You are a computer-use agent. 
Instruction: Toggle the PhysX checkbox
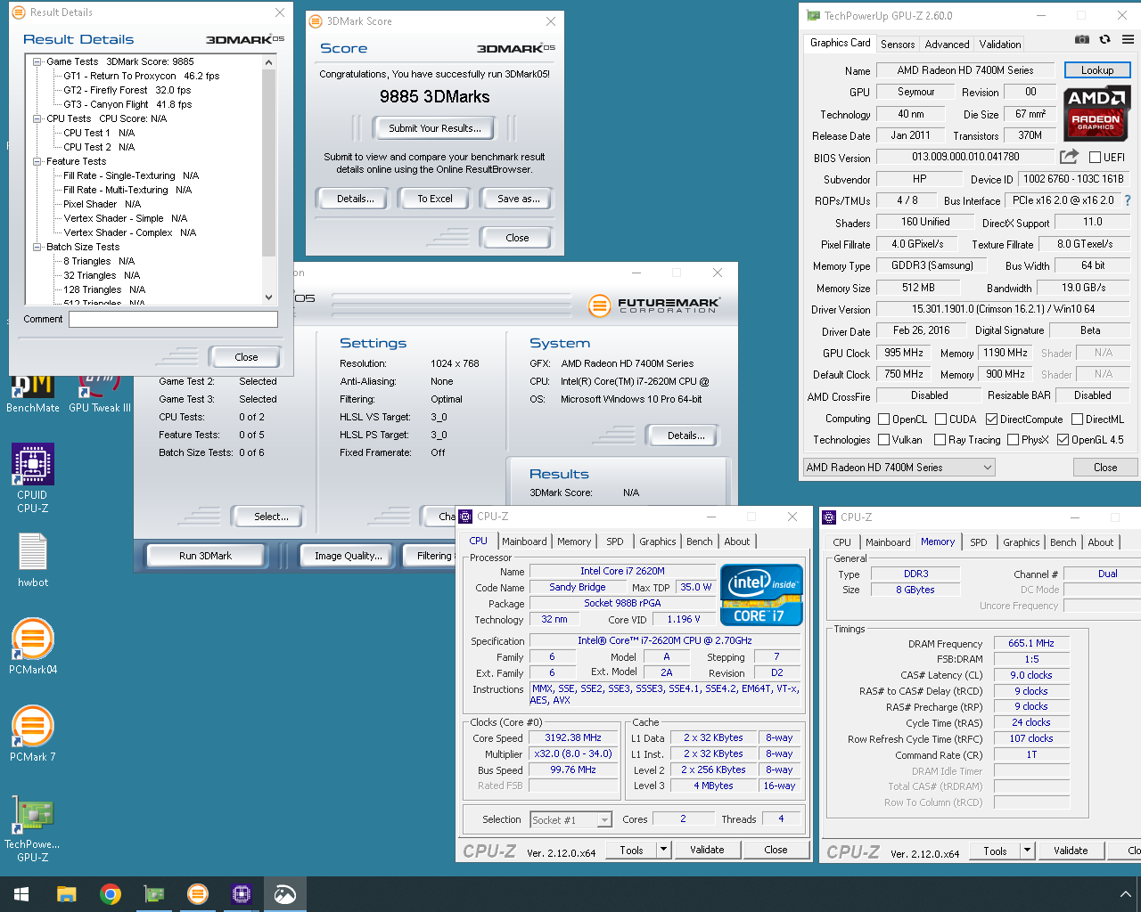coord(1013,440)
